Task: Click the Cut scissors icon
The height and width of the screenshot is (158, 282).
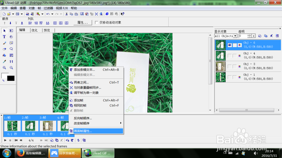Action: (67, 14)
